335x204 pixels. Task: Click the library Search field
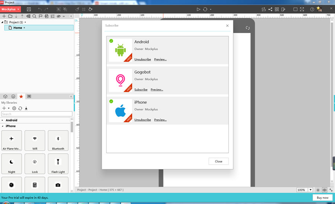click(37, 114)
